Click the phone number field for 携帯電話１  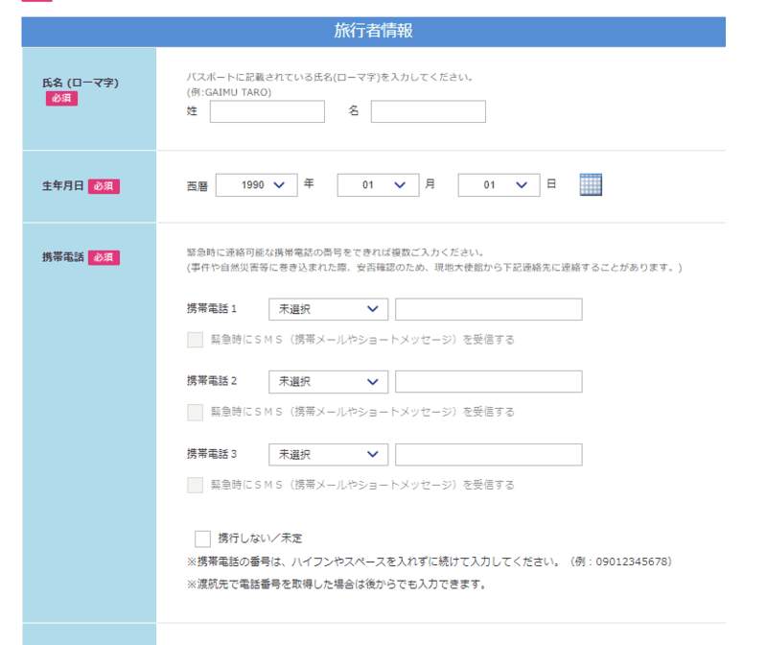488,309
